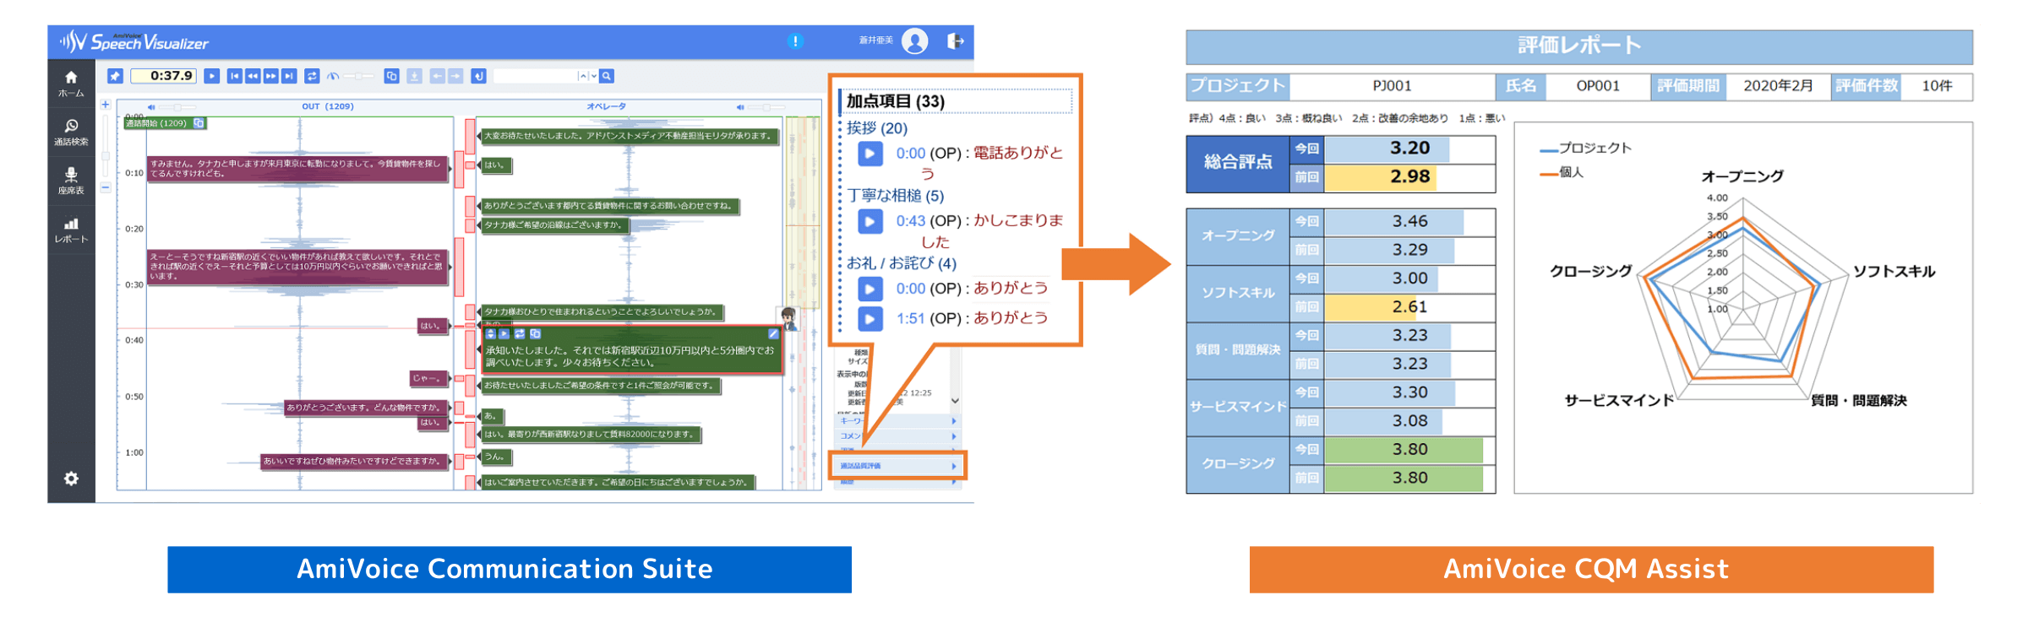Image resolution: width=2028 pixels, height=633 pixels.
Task: Collapse info panel with chevron down
Action: [x=955, y=401]
